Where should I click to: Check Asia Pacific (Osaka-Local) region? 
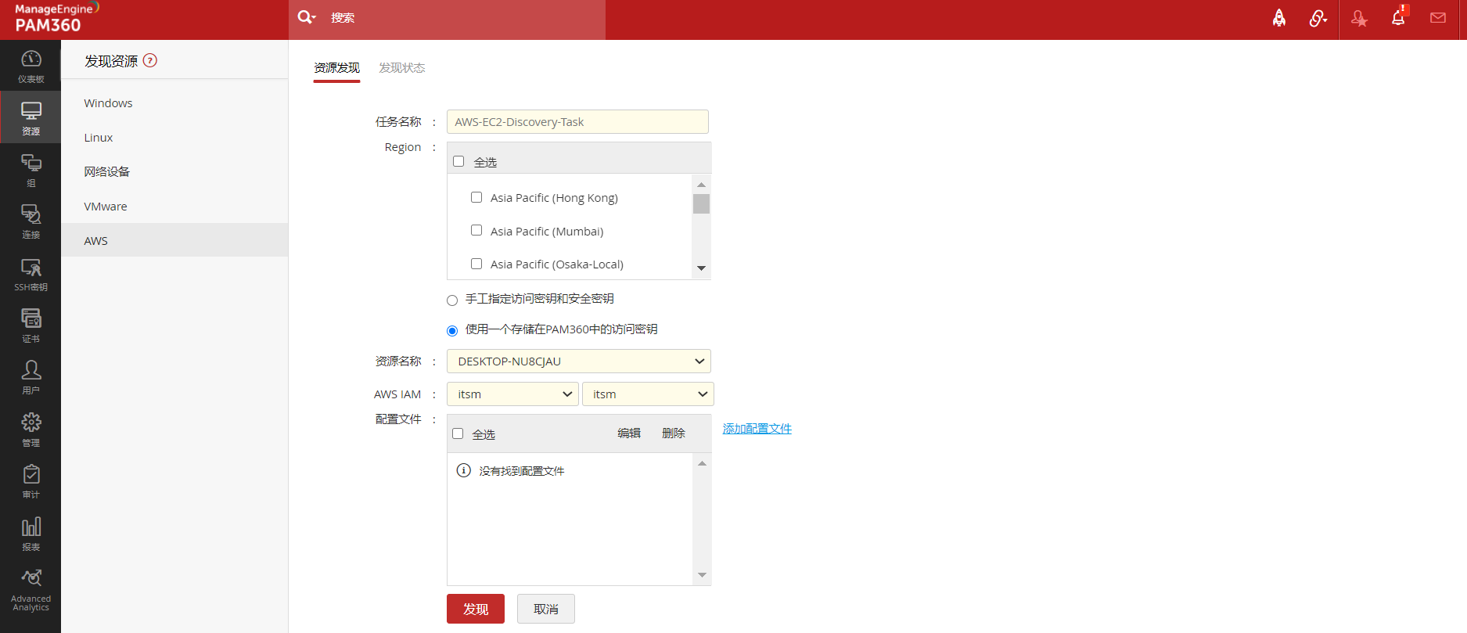(x=476, y=264)
